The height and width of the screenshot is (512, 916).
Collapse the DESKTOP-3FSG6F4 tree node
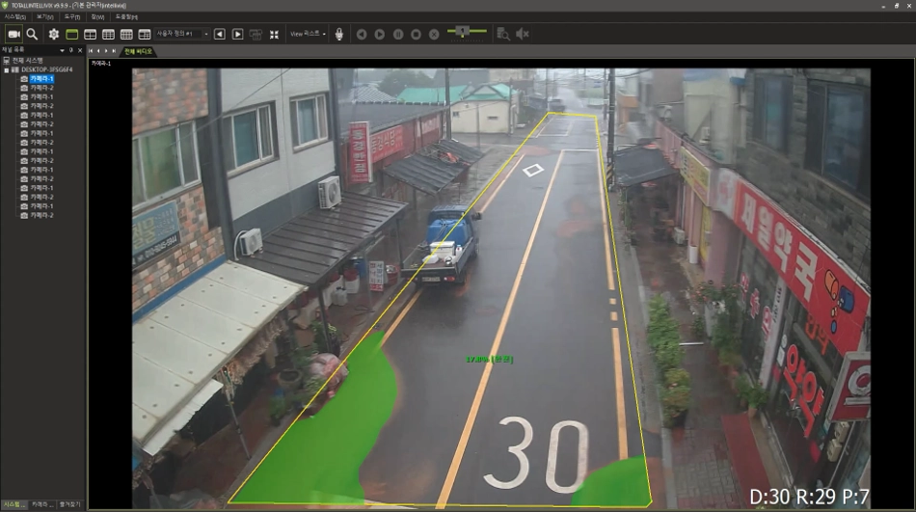pos(7,70)
